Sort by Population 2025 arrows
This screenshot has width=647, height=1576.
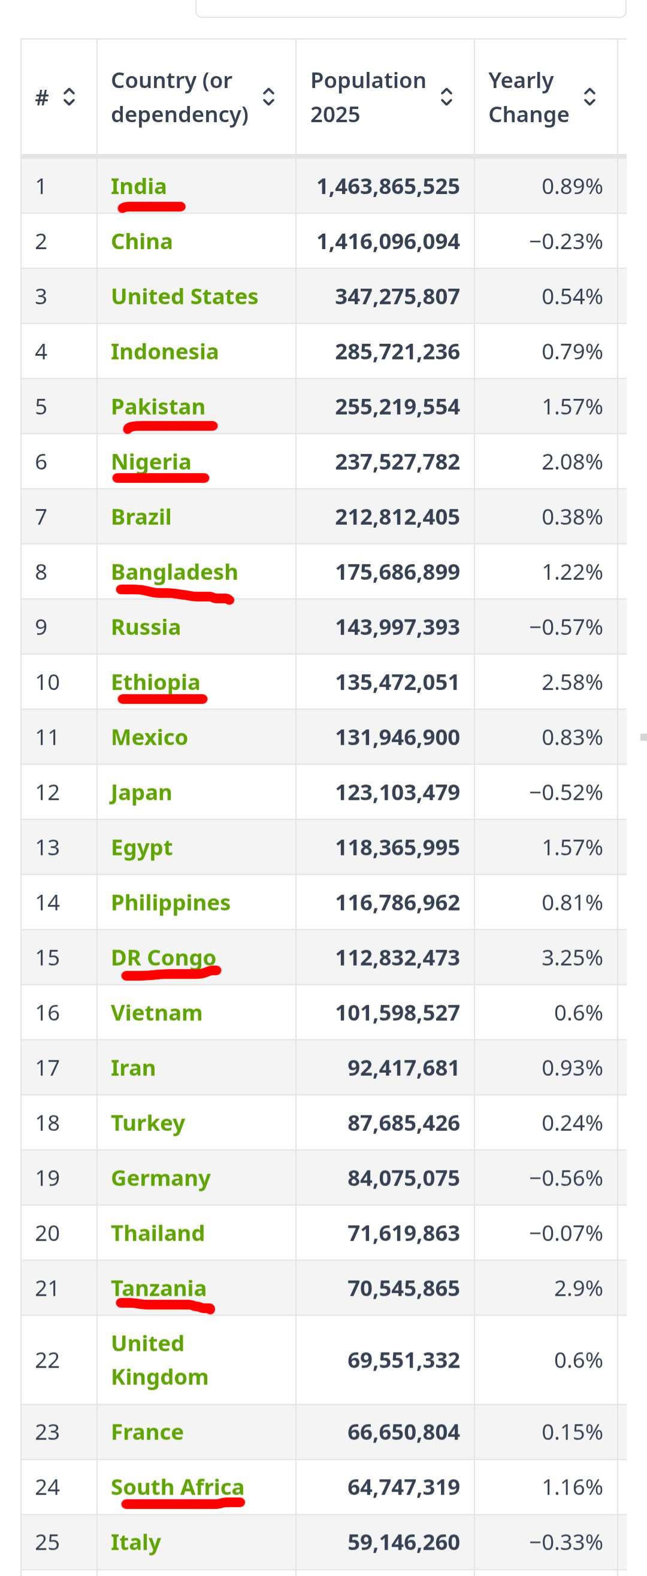pyautogui.click(x=446, y=96)
